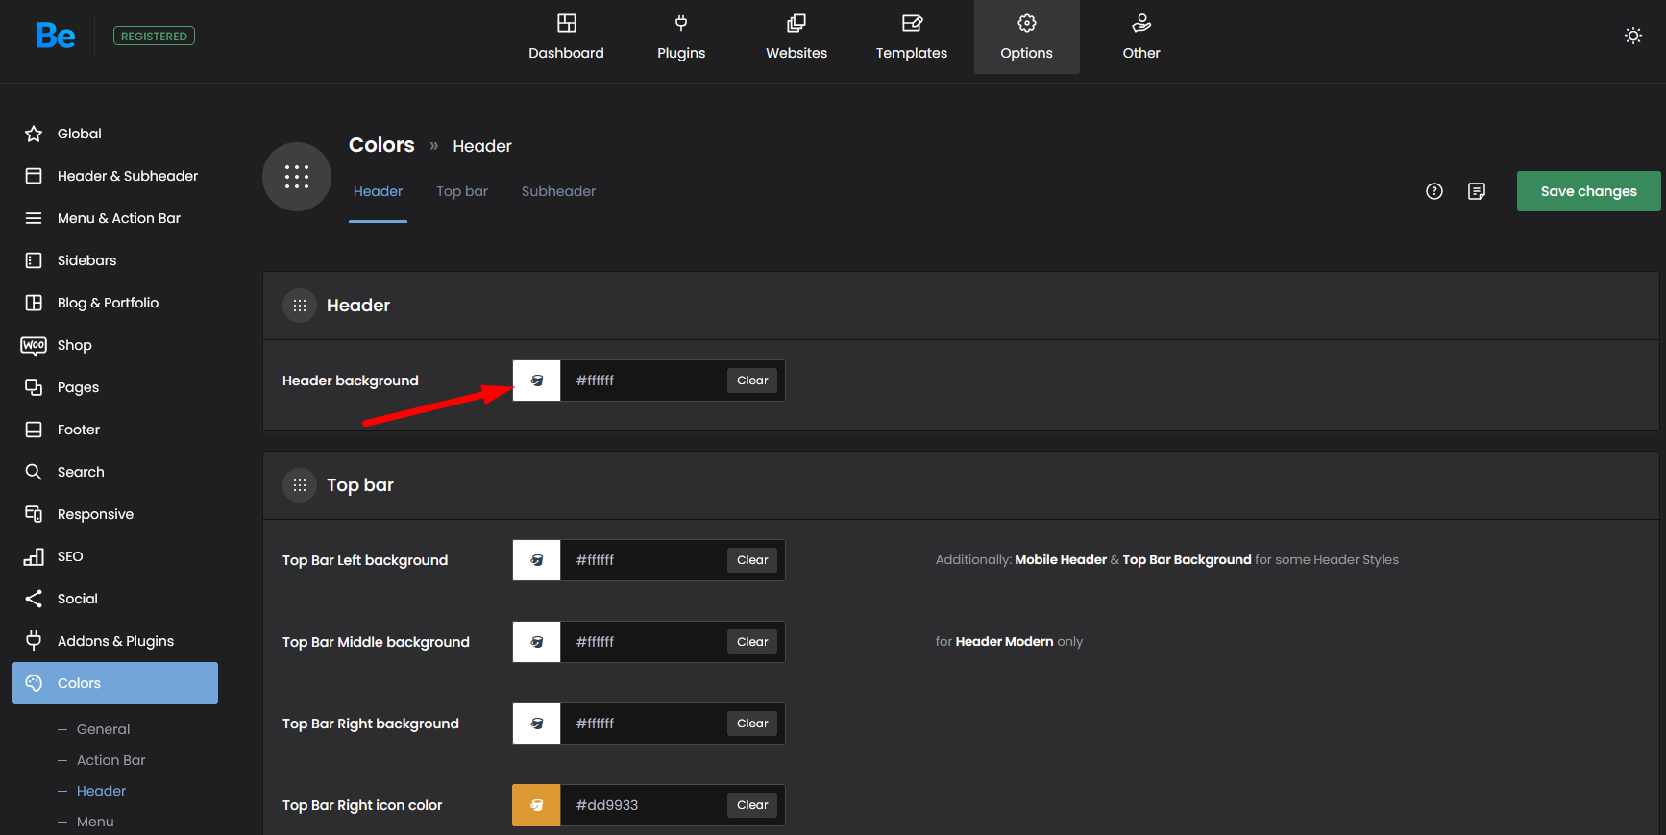Image resolution: width=1666 pixels, height=835 pixels.
Task: Edit Top Bar Right background hex field
Action: click(643, 724)
